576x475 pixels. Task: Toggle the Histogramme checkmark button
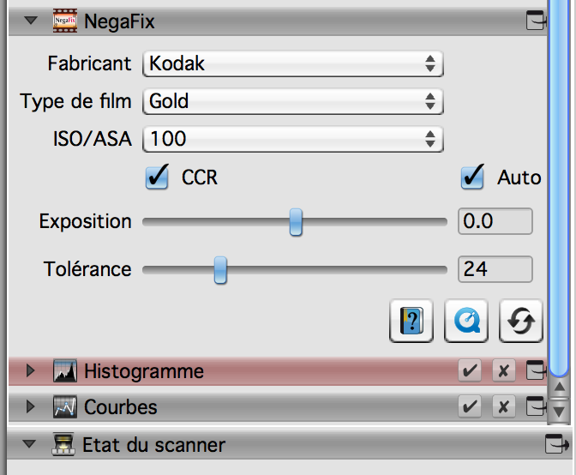pos(470,371)
